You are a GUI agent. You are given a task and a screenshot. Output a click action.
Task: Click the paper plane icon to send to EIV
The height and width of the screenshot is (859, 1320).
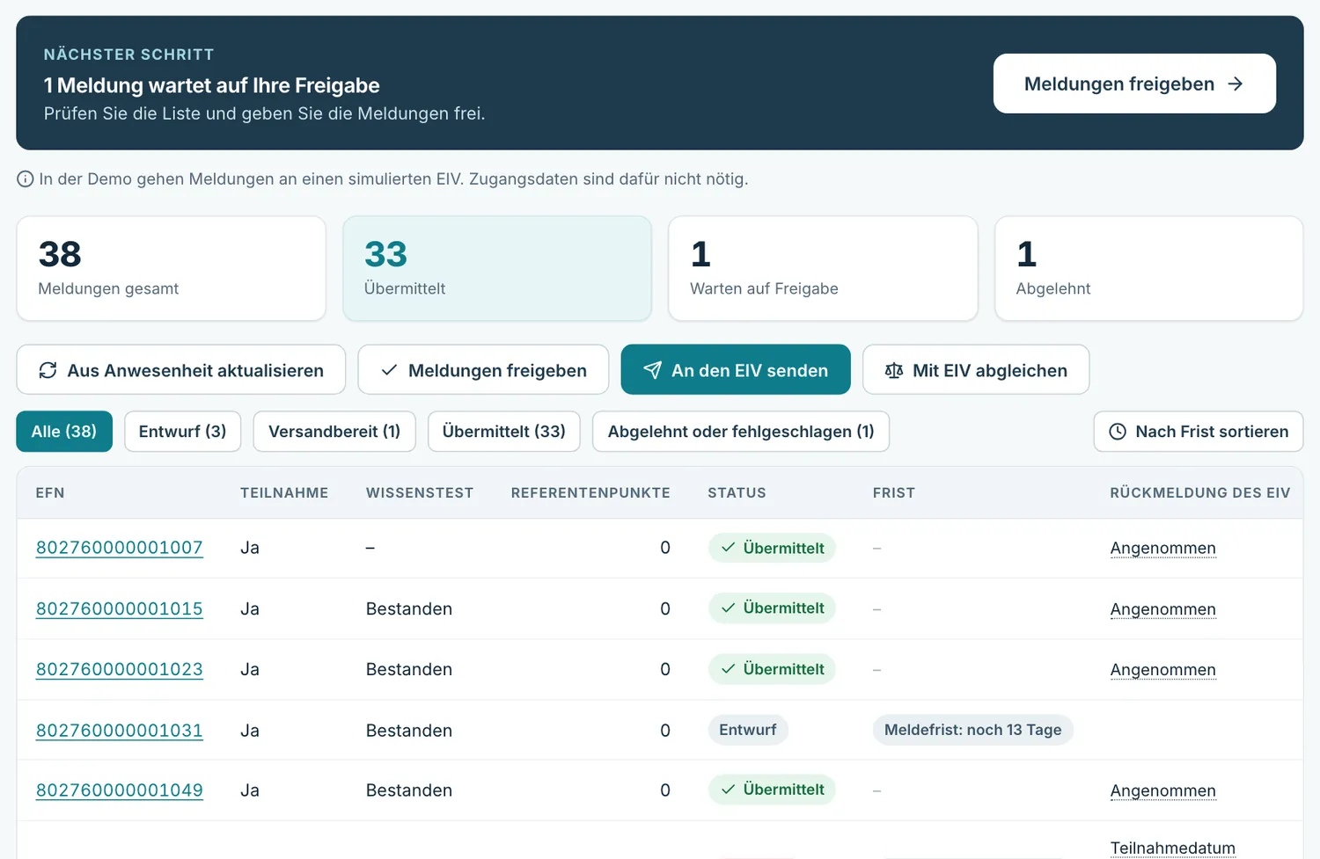pos(652,370)
